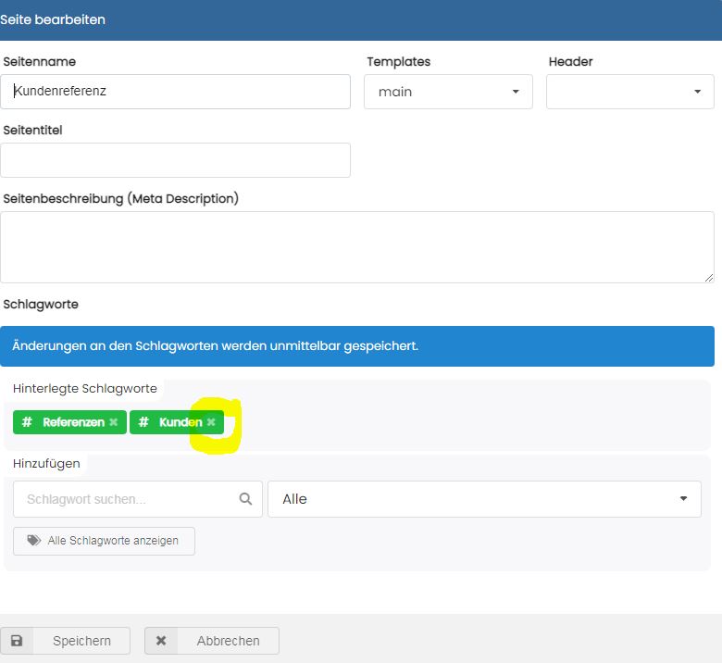Focus the Schlagwort suchen search field
722x663 pixels.
click(x=125, y=499)
